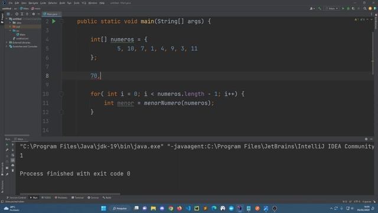Open Services tool window tab

coord(93,198)
